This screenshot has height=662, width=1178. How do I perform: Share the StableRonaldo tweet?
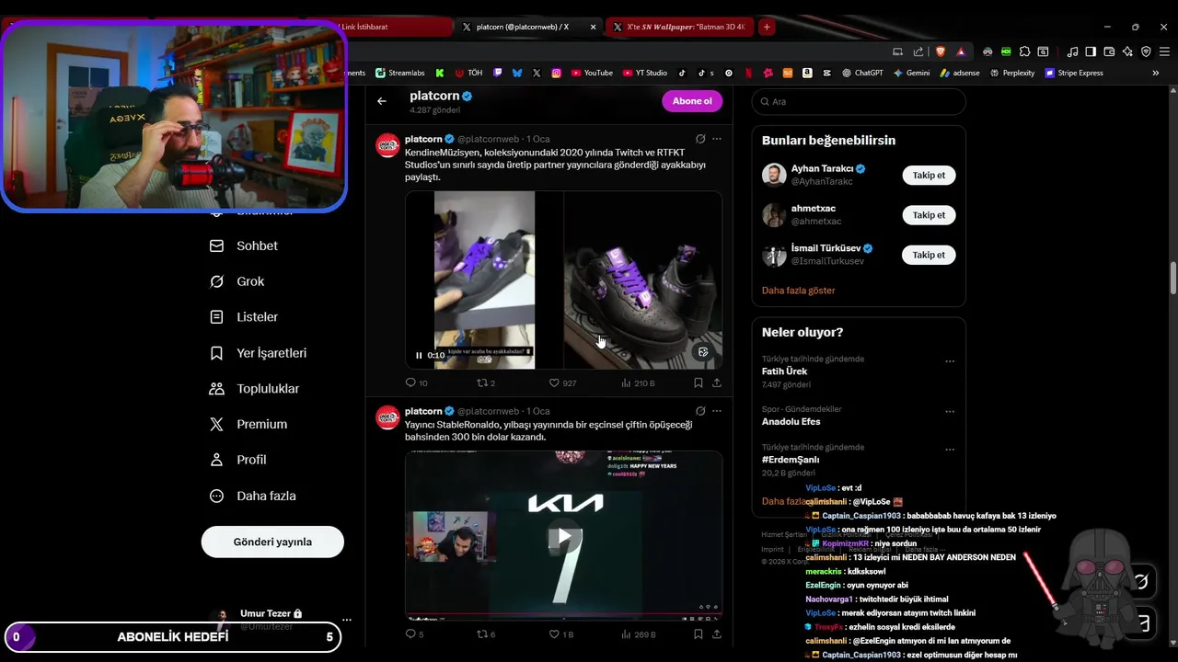(x=717, y=634)
